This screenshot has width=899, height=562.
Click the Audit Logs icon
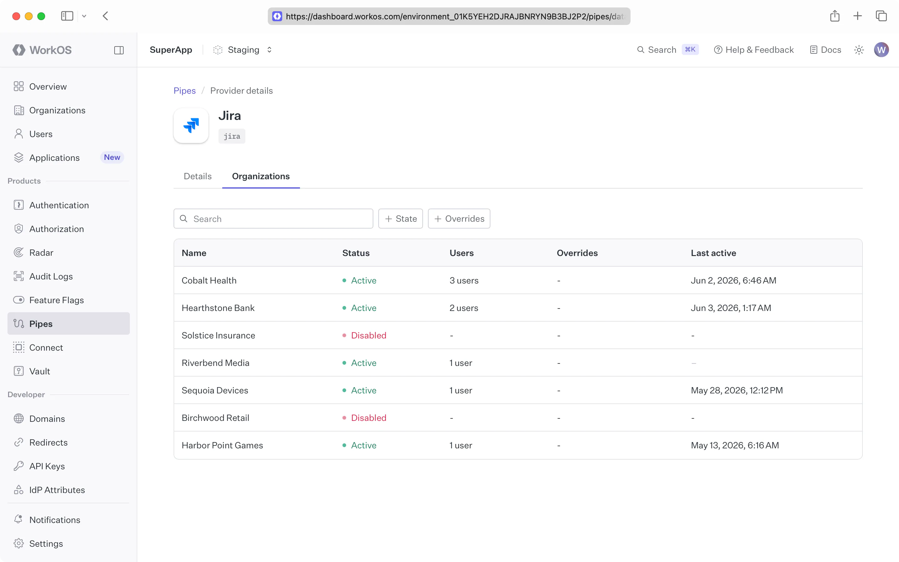19,277
